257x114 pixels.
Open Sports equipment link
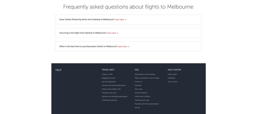(x=109, y=82)
